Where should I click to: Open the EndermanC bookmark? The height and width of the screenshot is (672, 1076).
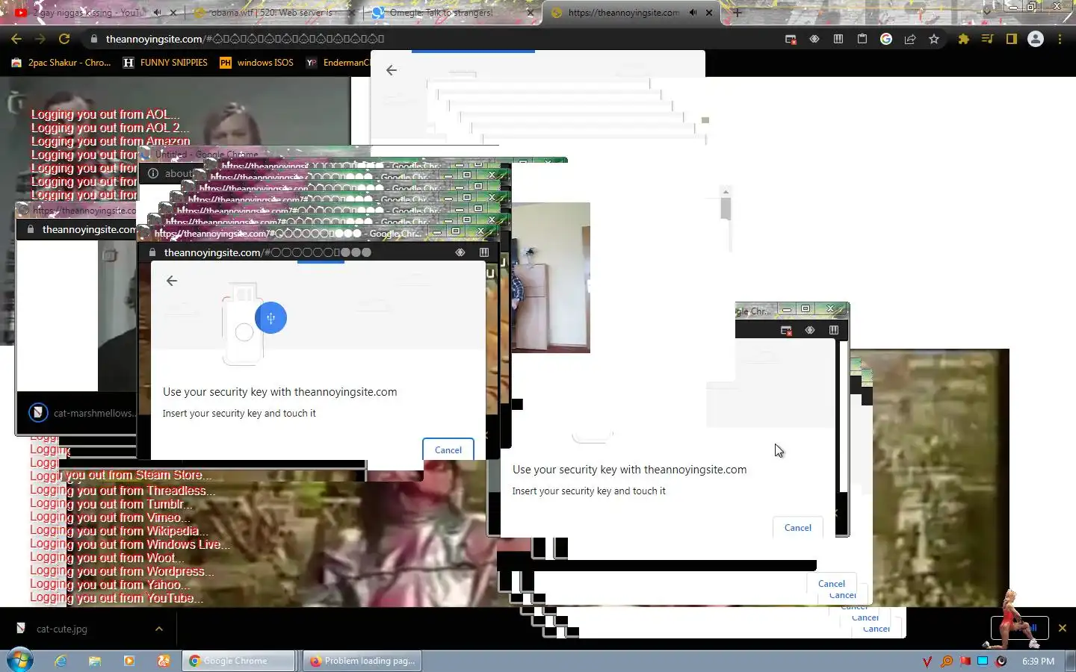[338, 63]
